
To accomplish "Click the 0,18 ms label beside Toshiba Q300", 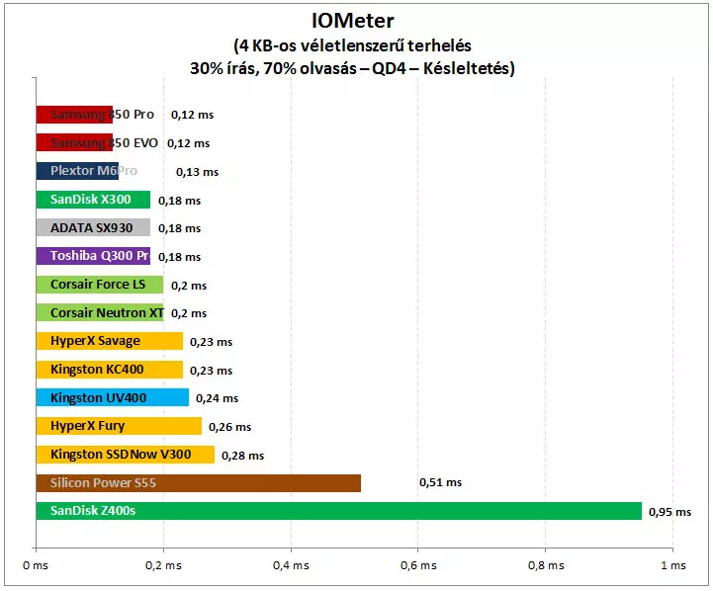I will tap(180, 257).
